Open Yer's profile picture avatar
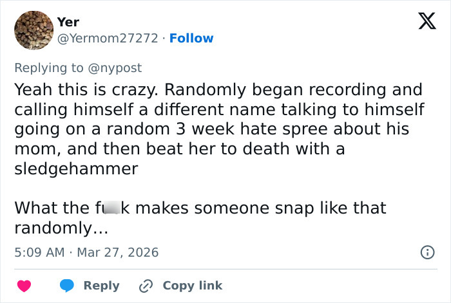Viewport: 451px width, 303px height. click(x=33, y=30)
